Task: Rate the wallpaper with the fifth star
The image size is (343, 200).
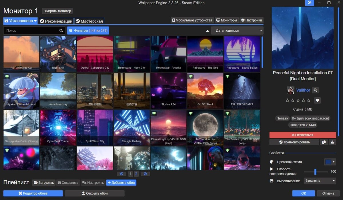Action: (x=309, y=101)
